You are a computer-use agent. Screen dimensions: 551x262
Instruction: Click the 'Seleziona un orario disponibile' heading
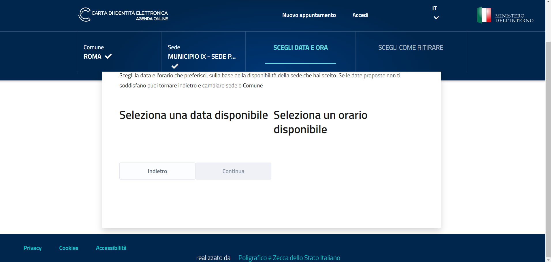320,122
